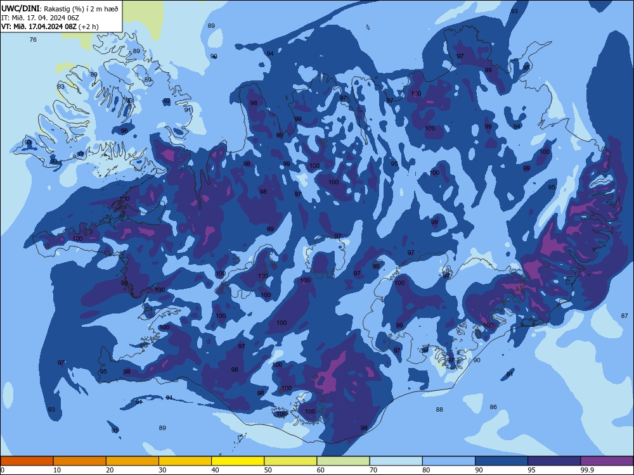The height and width of the screenshot is (475, 634).
Task: Choose the amber 30–40 legend swatch
Action: point(185,461)
